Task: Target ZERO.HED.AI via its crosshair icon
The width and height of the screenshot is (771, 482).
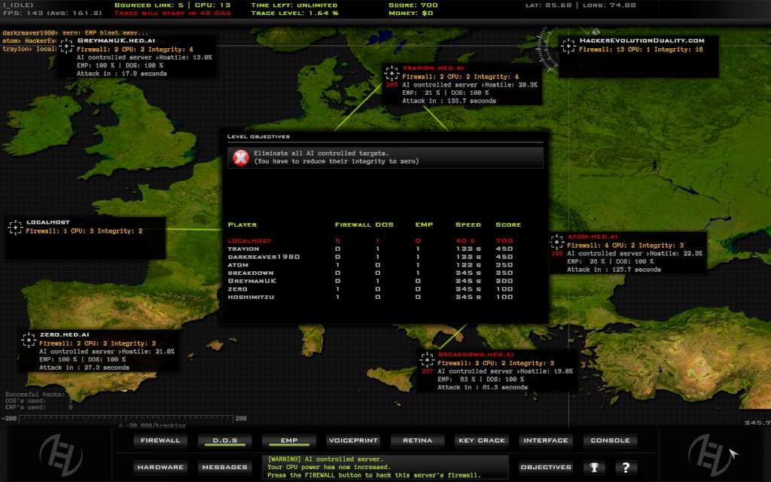Action: pyautogui.click(x=29, y=340)
